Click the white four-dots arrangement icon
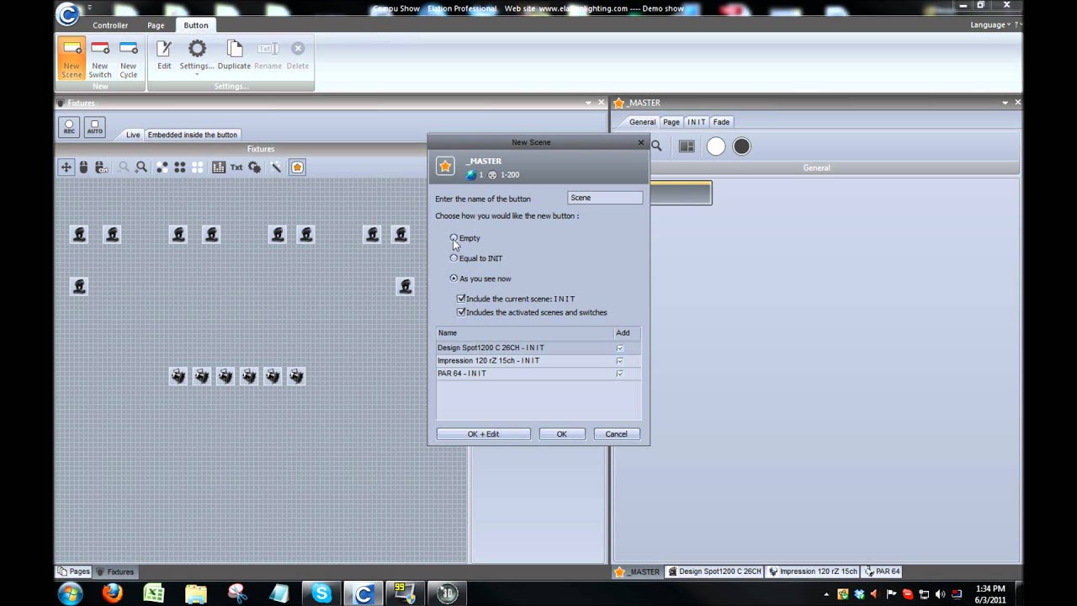The width and height of the screenshot is (1077, 606). 198,167
